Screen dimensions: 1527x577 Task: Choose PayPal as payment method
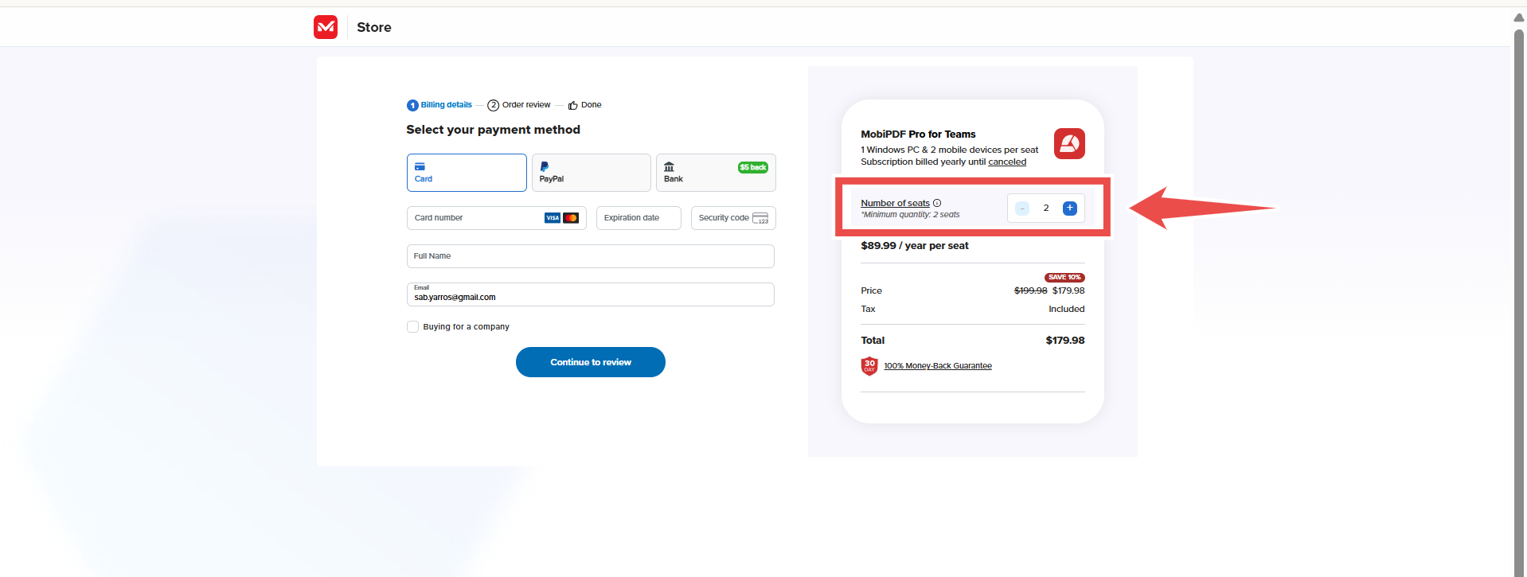click(592, 173)
